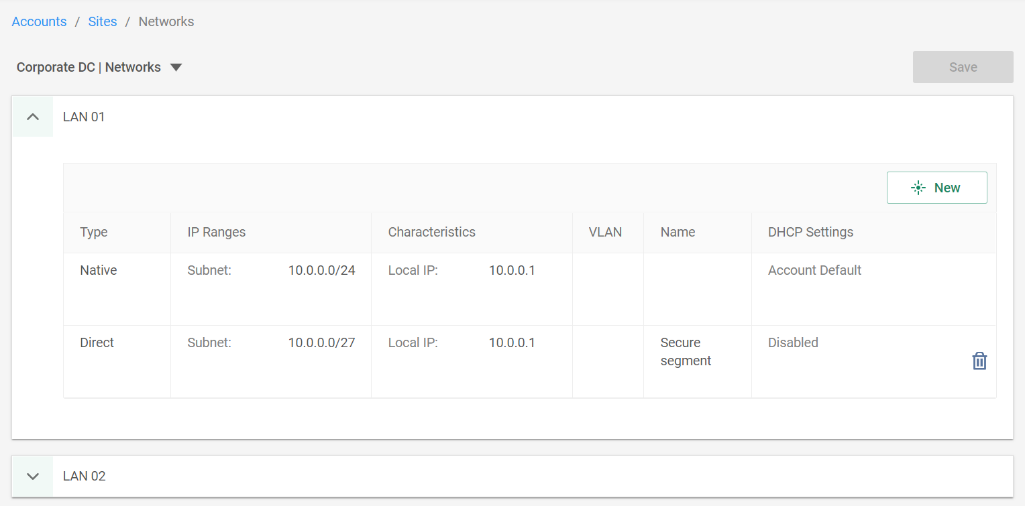
Task: Click the greyed-out Save button
Action: coord(963,67)
